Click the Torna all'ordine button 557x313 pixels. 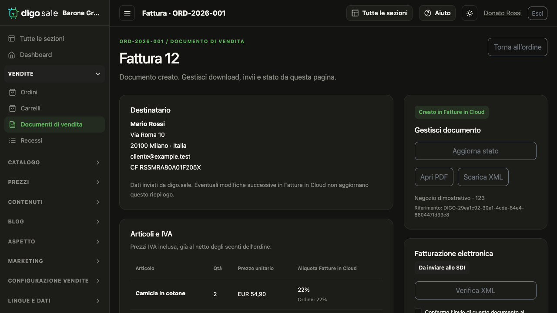(x=517, y=47)
